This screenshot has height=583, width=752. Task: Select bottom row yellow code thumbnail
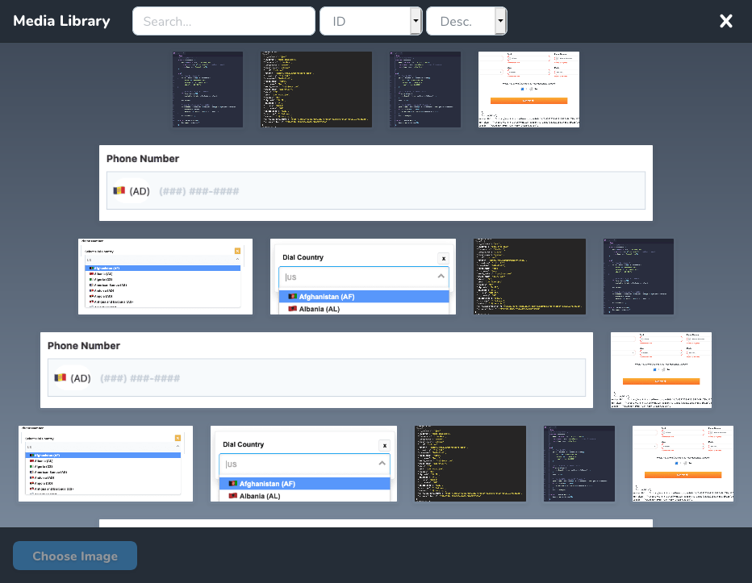tap(470, 464)
